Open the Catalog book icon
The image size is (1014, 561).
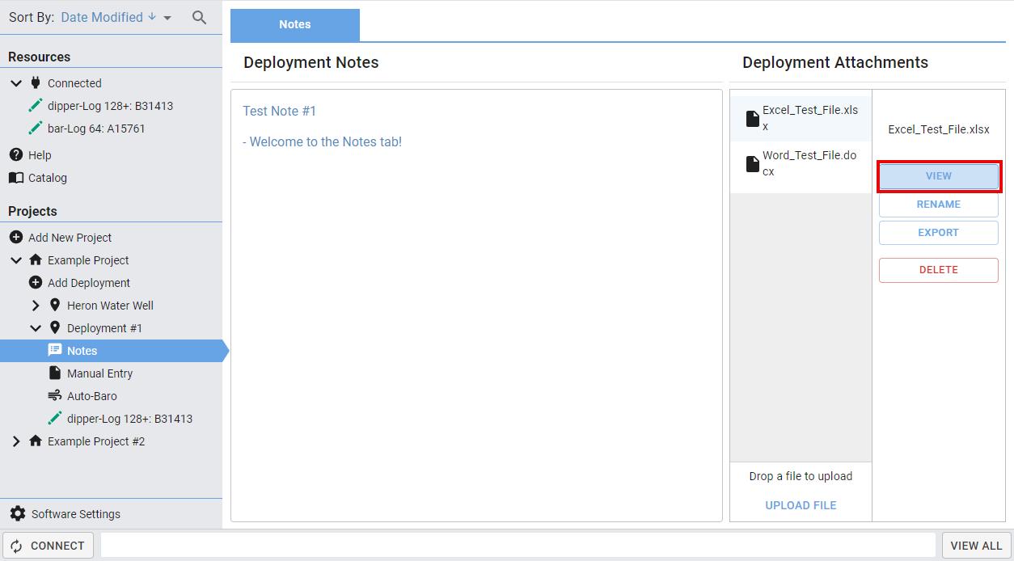click(x=15, y=178)
